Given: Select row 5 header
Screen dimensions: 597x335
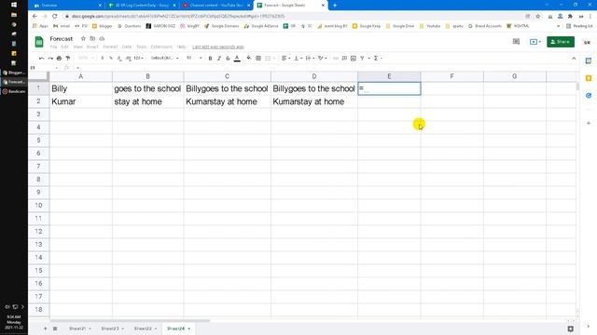Looking at the screenshot, I should pyautogui.click(x=38, y=141).
